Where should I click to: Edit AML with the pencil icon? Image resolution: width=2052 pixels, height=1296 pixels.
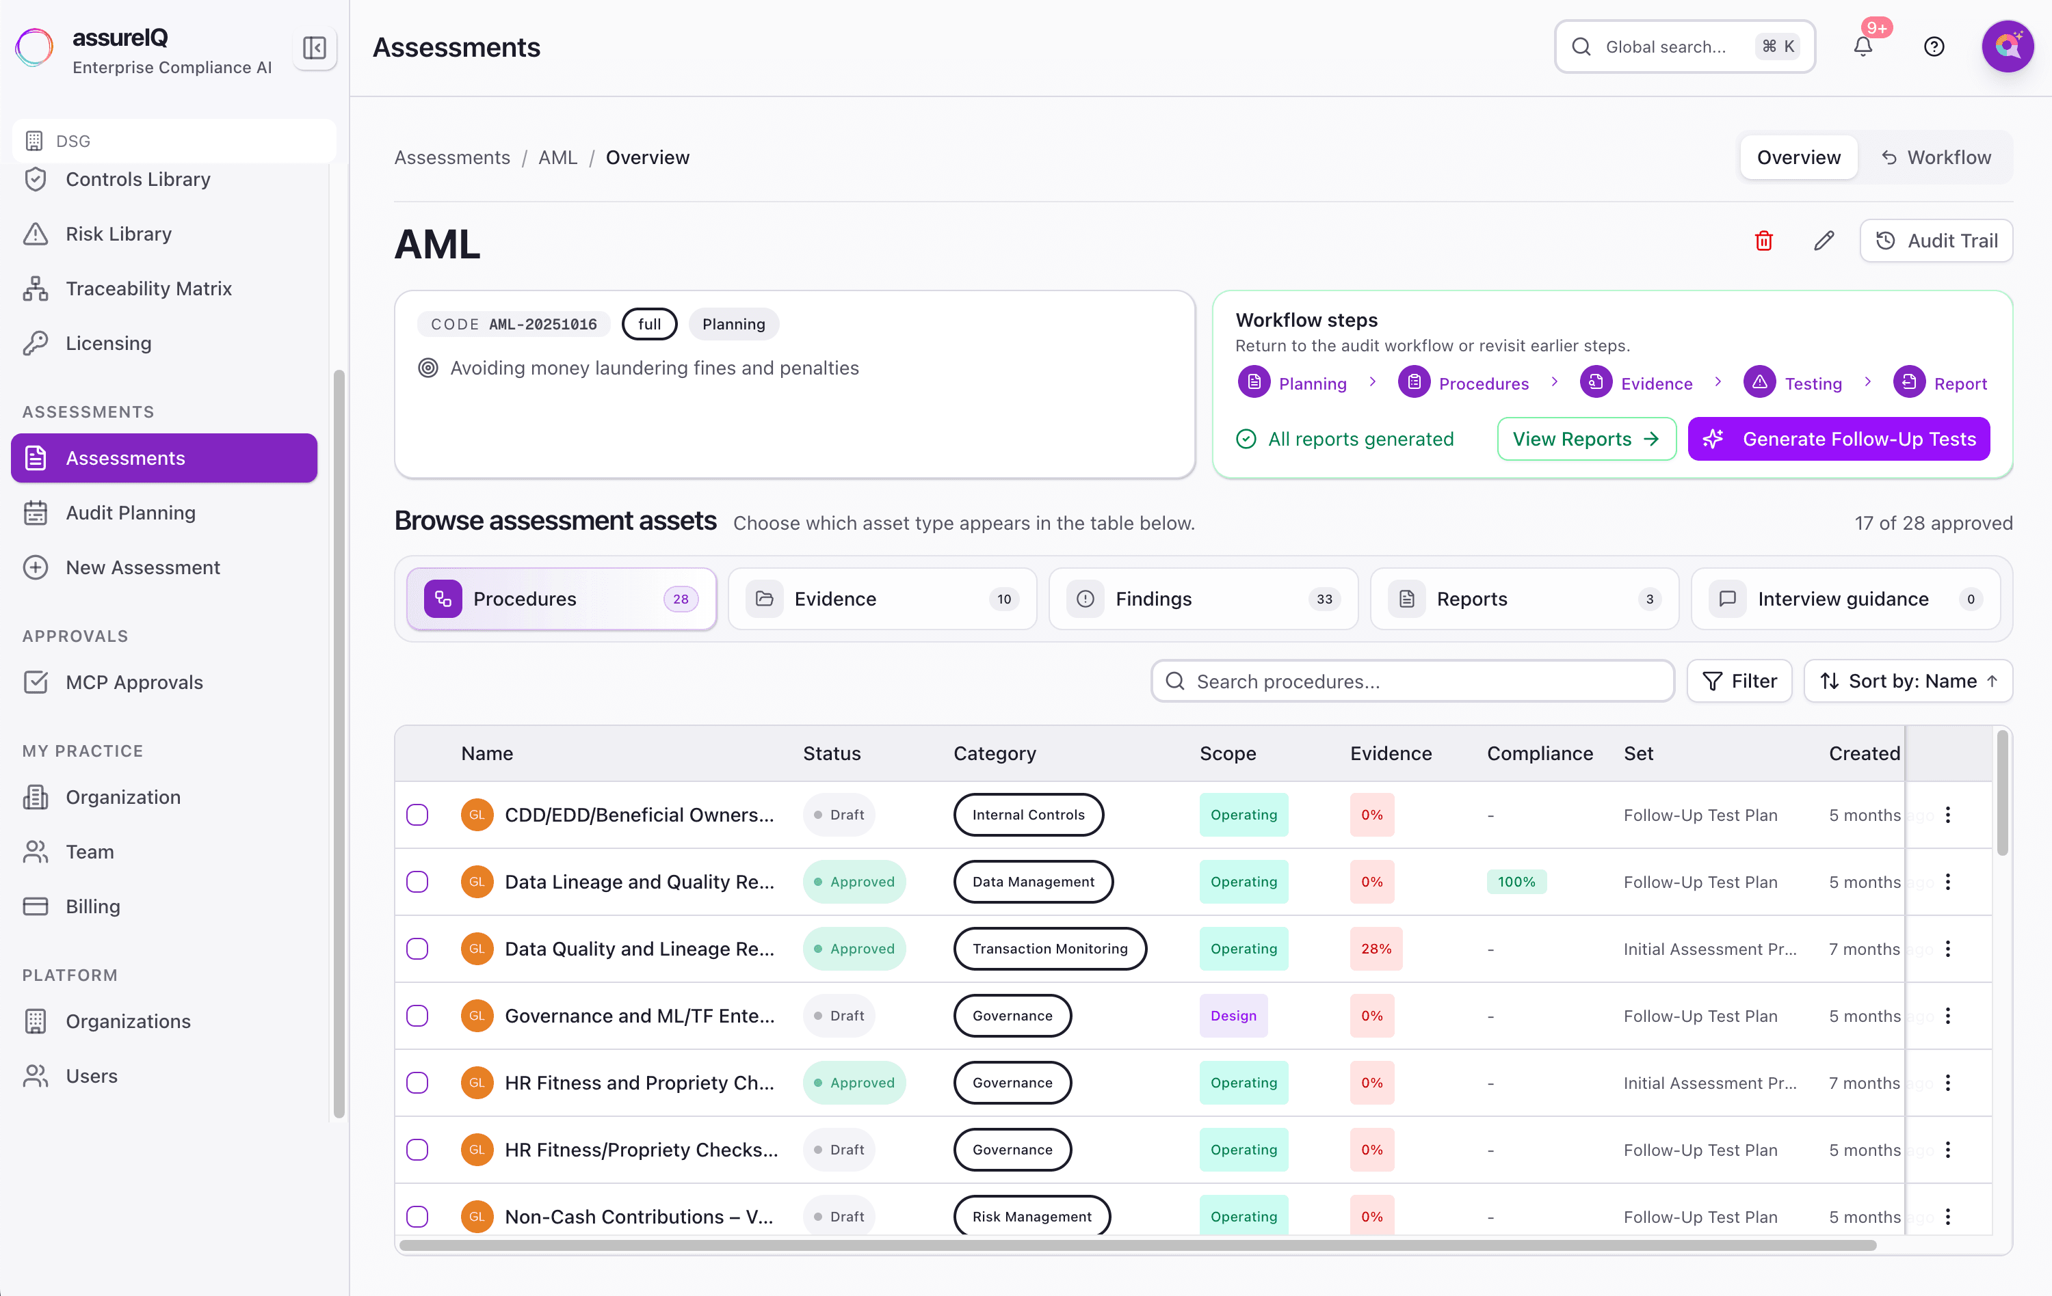pos(1824,241)
